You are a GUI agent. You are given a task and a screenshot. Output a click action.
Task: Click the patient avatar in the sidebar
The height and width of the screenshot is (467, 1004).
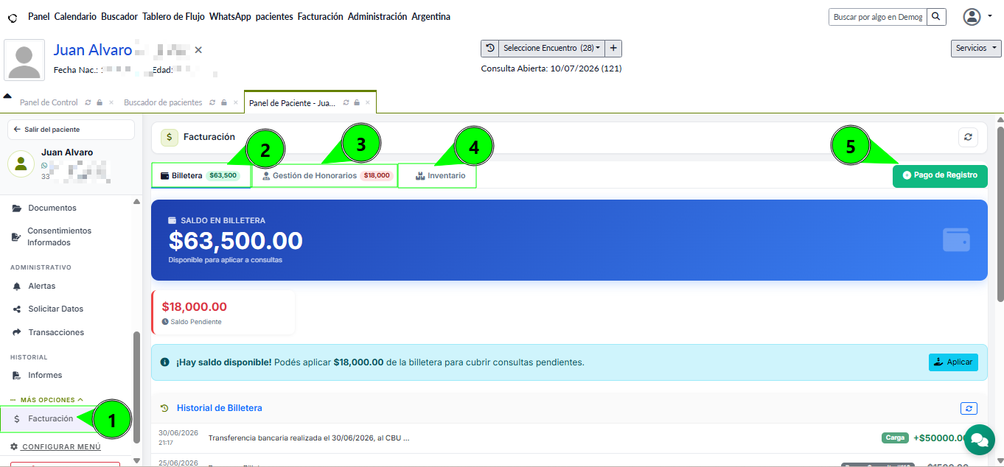(21, 164)
